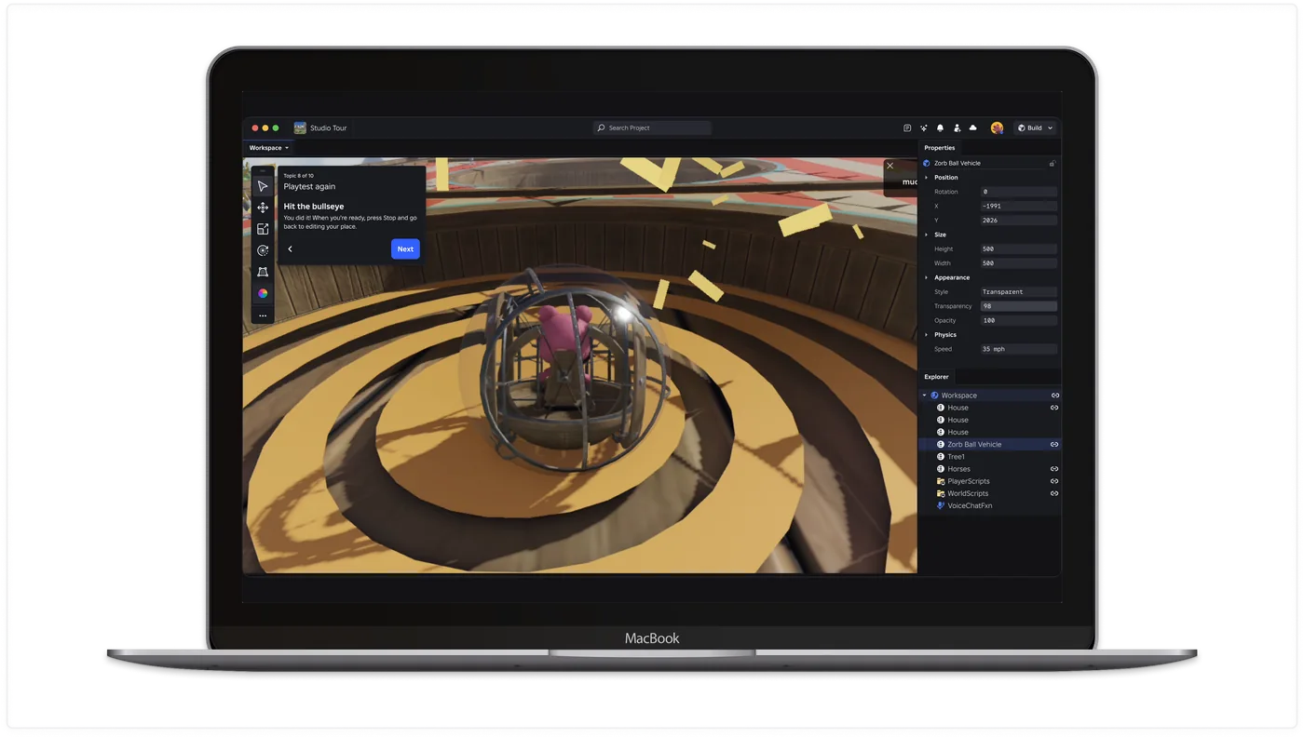Collapse the Position section
Image resolution: width=1304 pixels, height=738 pixels.
click(926, 177)
